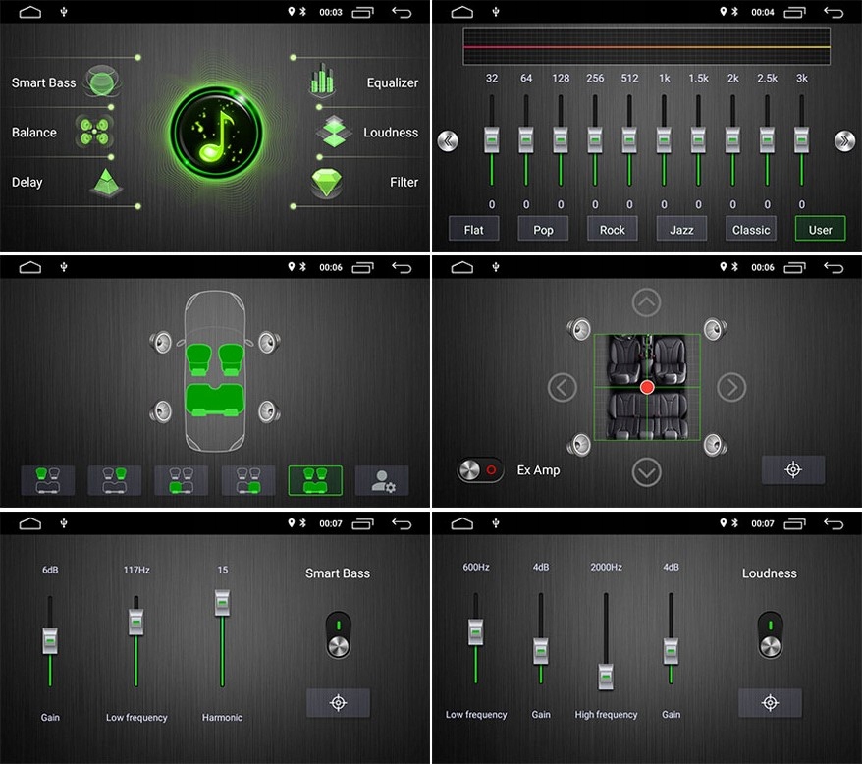Select the front-left speaker on the car seat screen
This screenshot has width=862, height=764.
(x=161, y=342)
